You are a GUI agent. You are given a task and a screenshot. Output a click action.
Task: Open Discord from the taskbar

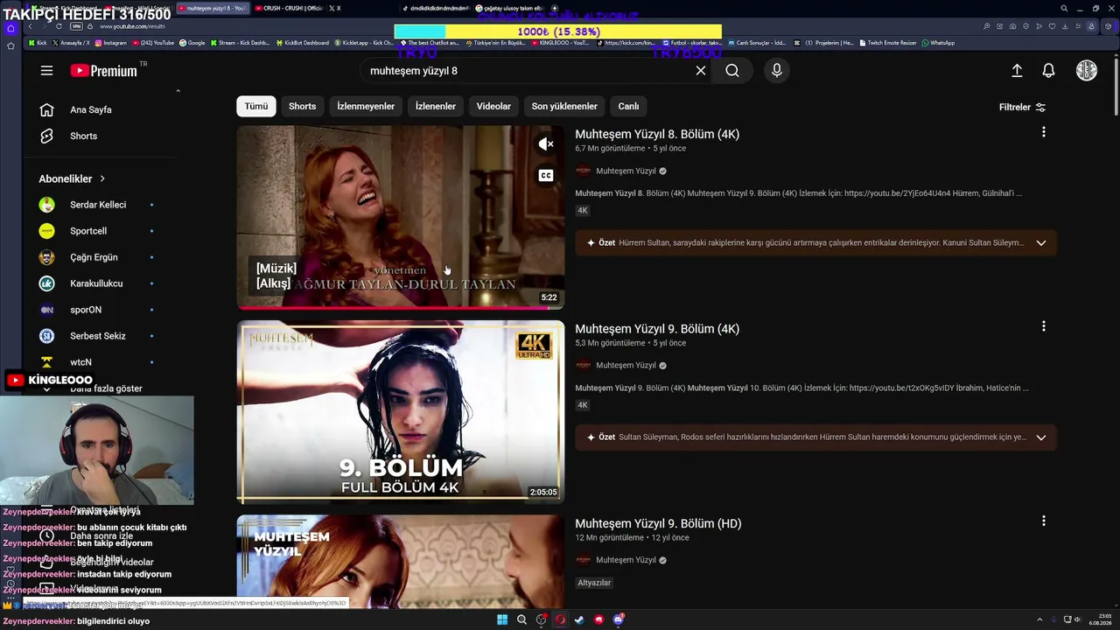coord(618,619)
